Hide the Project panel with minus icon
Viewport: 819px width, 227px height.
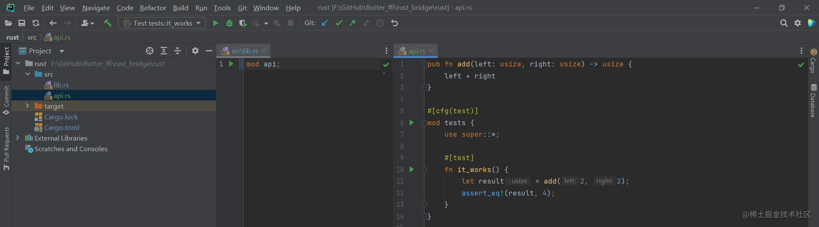click(x=209, y=51)
